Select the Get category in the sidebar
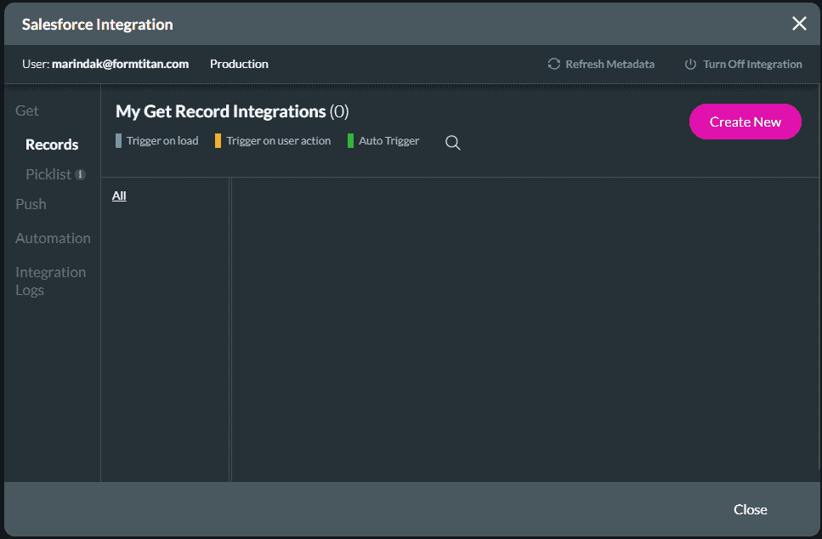Viewport: 822px width, 539px height. [26, 111]
